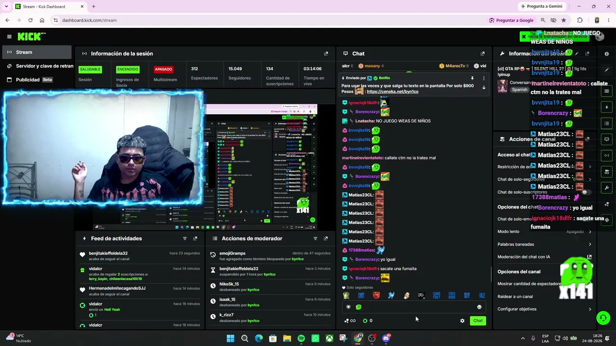Toggle the wrench panel in right rail
The height and width of the screenshot is (346, 616).
(x=607, y=188)
